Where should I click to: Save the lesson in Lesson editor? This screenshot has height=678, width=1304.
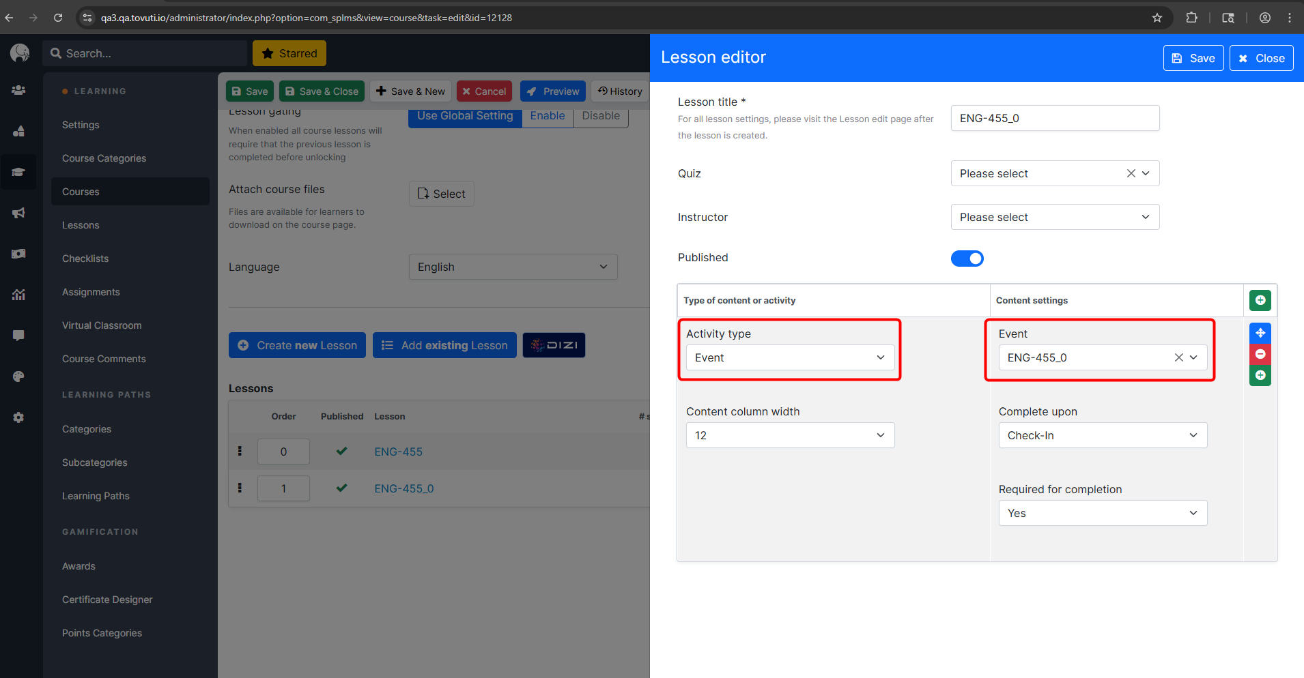(x=1193, y=58)
